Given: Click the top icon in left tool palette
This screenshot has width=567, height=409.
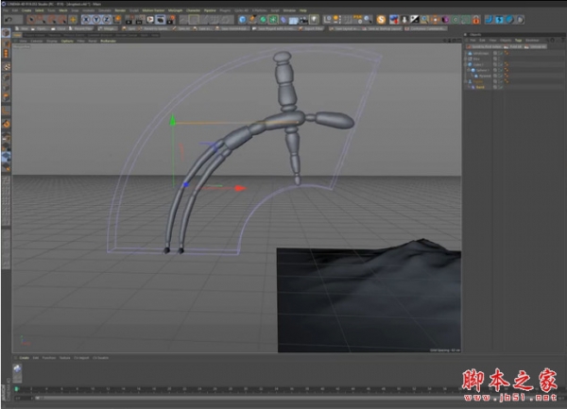Looking at the screenshot, I should tap(6, 34).
